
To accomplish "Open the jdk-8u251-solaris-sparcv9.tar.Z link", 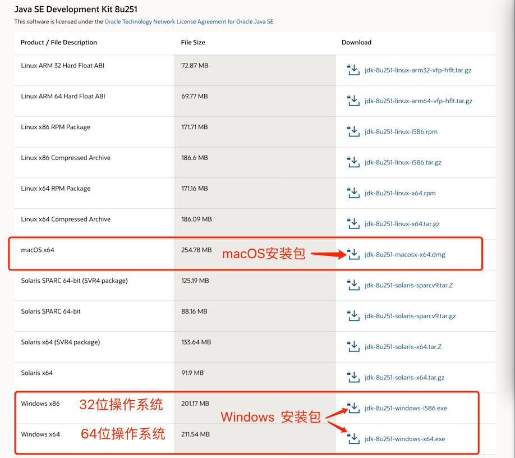I will [408, 285].
